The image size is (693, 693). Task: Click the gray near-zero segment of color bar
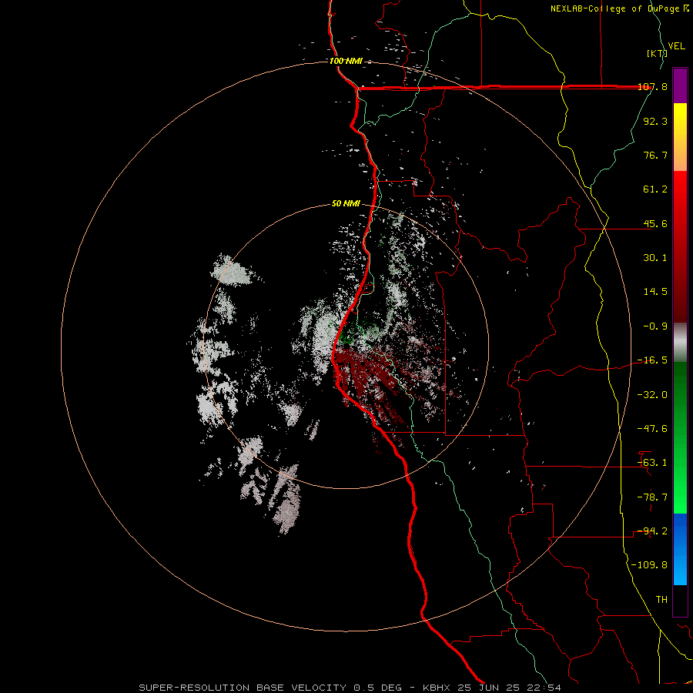tap(680, 342)
